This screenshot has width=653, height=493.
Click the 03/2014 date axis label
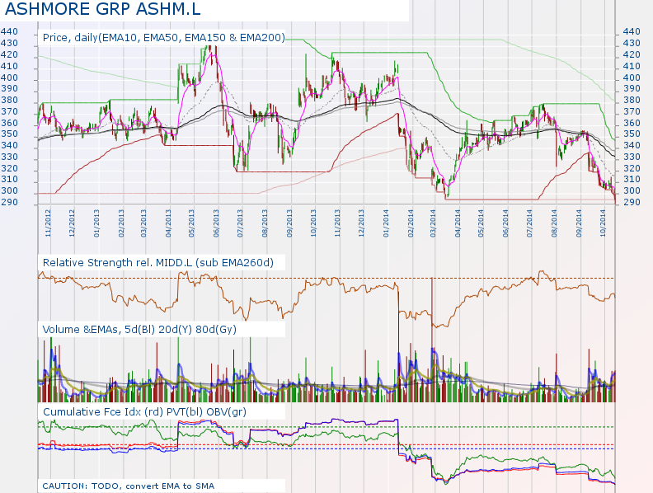(433, 223)
